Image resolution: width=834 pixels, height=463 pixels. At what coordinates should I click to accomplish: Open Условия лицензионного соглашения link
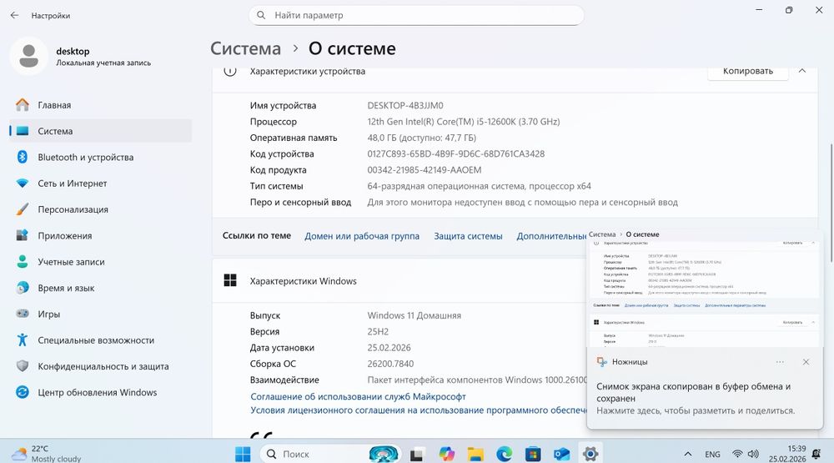click(x=419, y=410)
